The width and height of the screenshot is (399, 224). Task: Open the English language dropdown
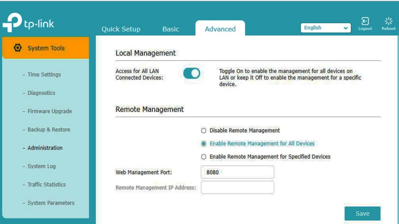click(x=325, y=28)
